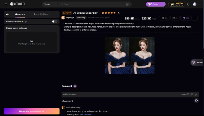The image size is (204, 116).
Task: Open the headset support icon
Action: (196, 101)
